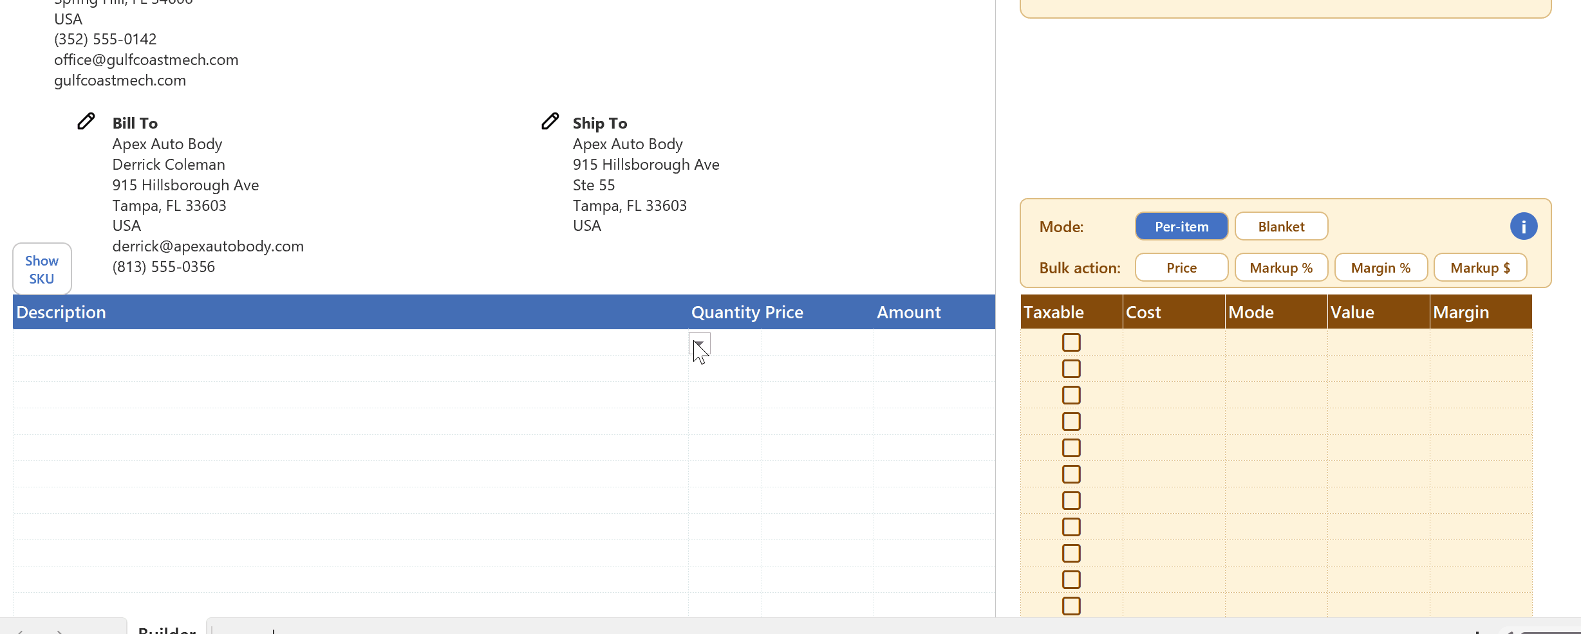Click the 'Bulk action:' label
Viewport: 1581px width, 634px height.
(1080, 268)
